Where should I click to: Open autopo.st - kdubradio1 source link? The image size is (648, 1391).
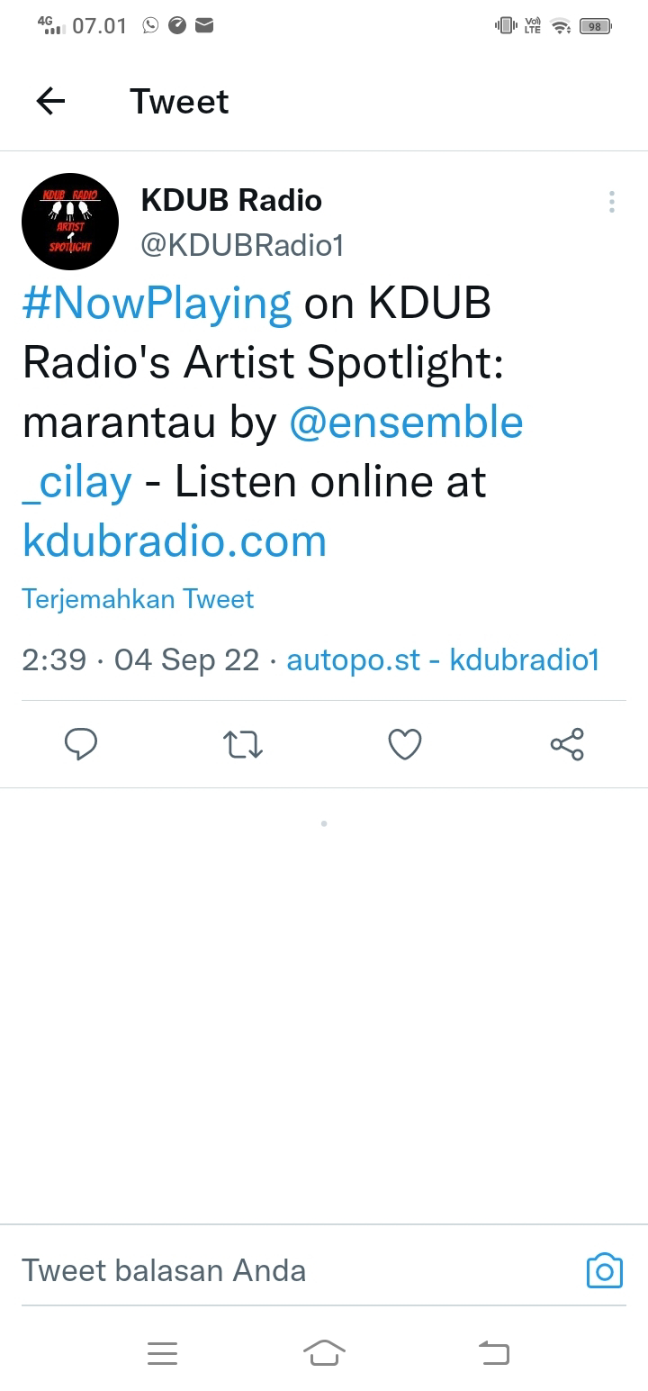443,660
